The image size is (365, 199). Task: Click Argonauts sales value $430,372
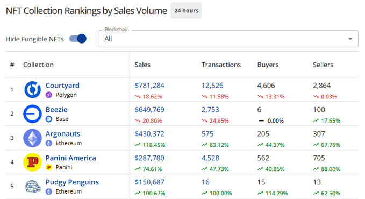click(x=149, y=134)
